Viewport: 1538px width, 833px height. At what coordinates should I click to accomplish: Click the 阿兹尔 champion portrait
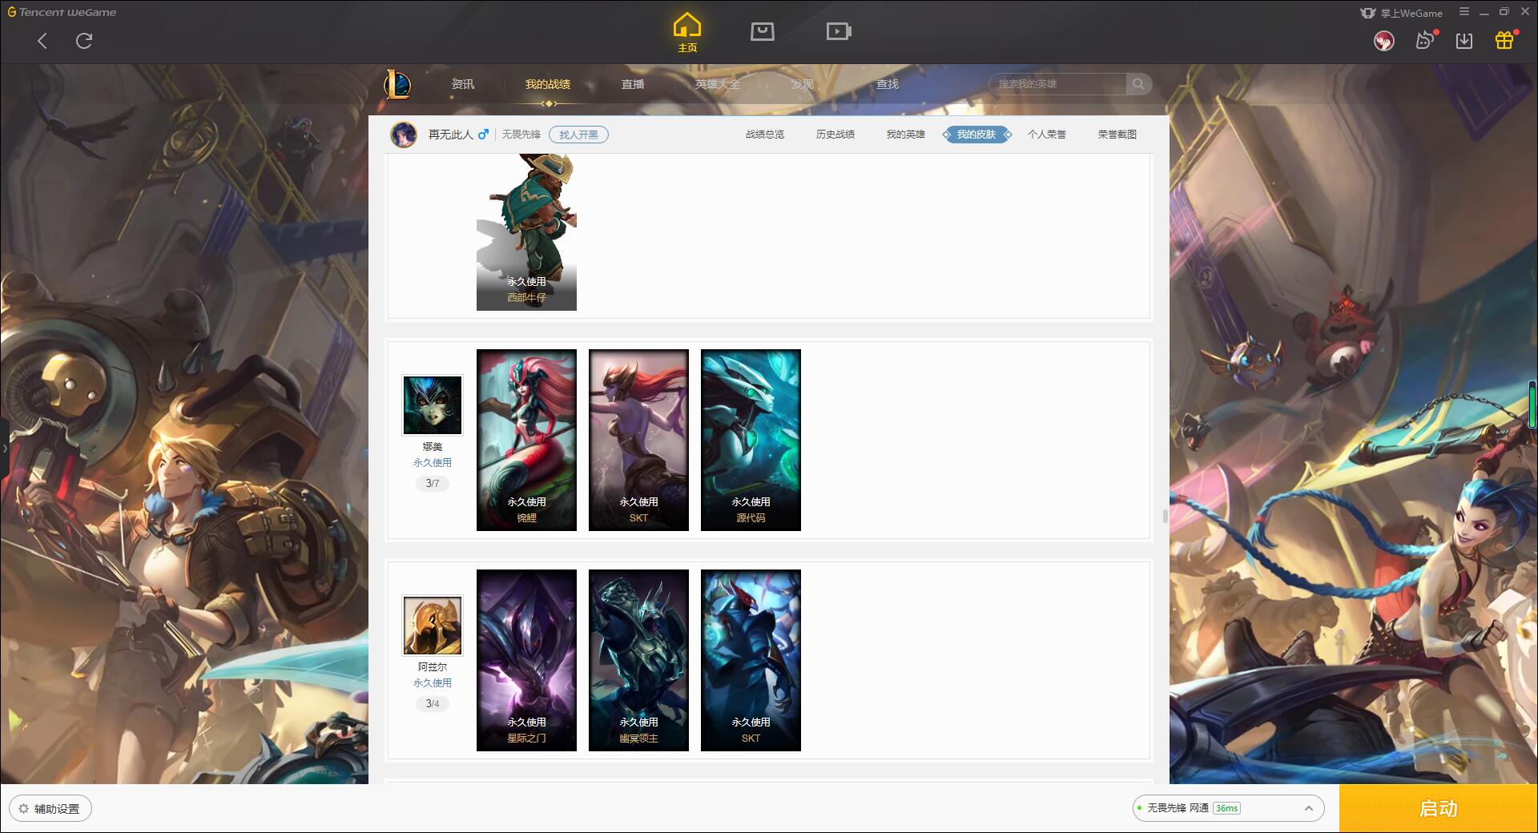(433, 626)
